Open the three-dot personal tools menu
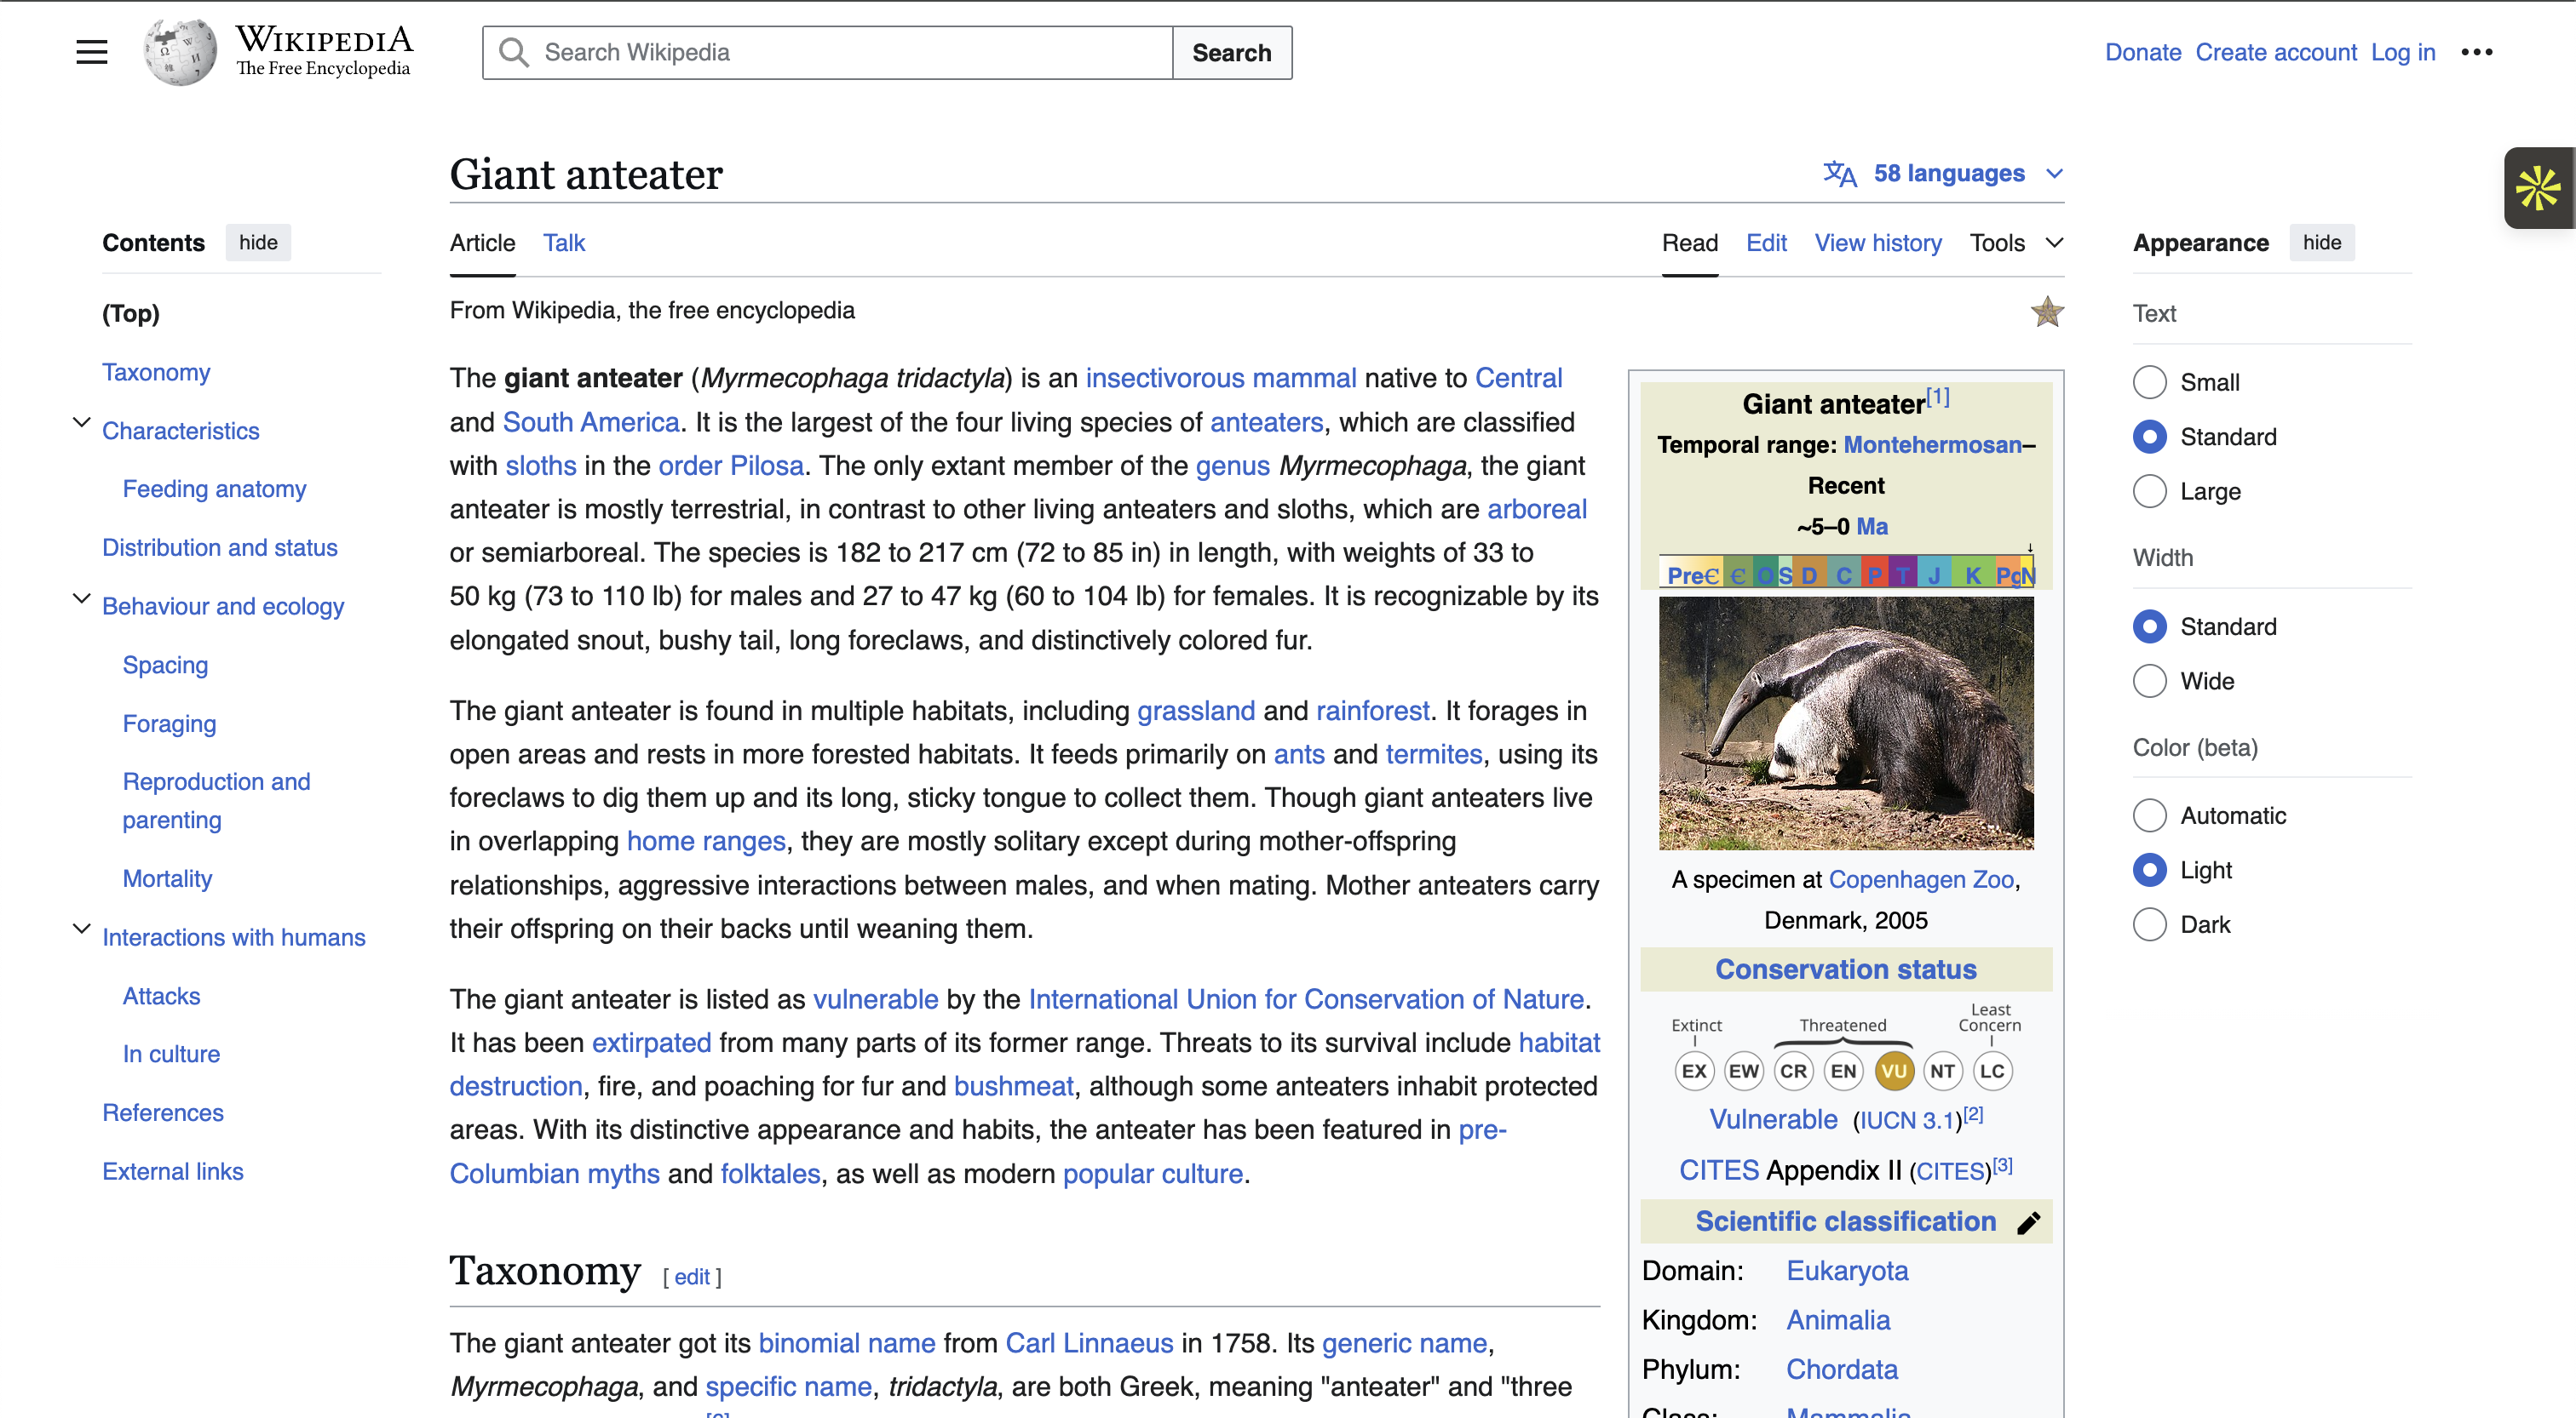 click(2476, 52)
